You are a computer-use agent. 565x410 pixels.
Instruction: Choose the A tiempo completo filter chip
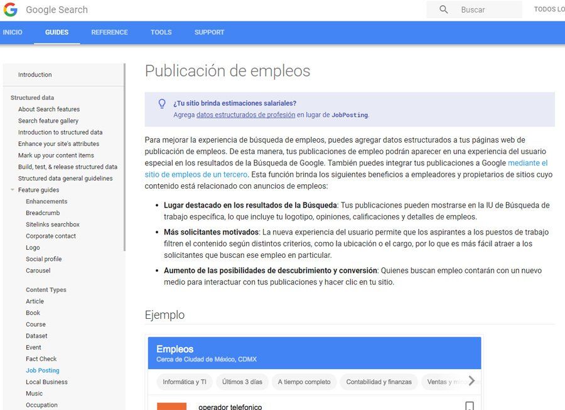[304, 382]
